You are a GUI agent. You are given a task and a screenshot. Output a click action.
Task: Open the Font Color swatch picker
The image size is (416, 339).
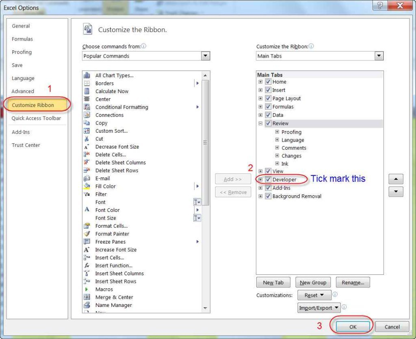(198, 210)
